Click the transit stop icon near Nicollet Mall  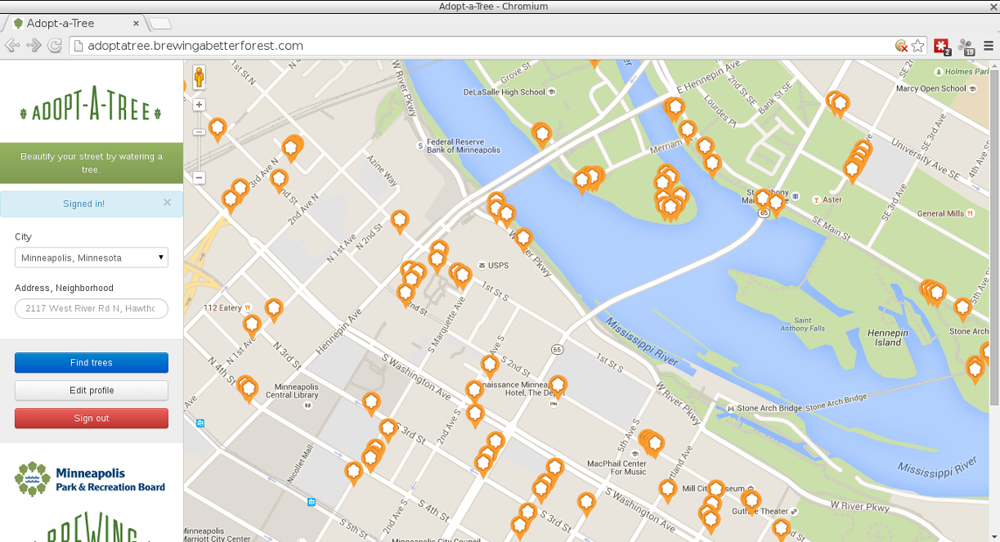(311, 502)
